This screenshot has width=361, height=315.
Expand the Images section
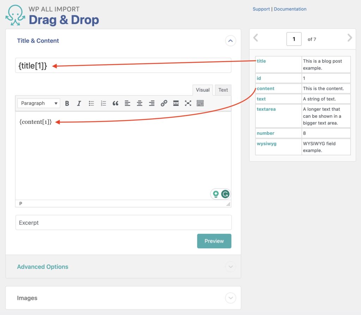230,298
